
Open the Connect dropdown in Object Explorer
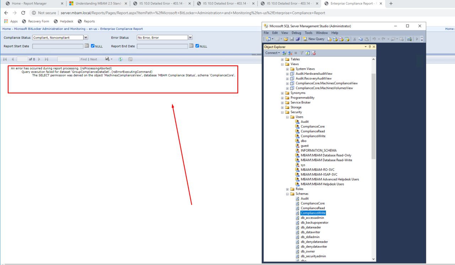pyautogui.click(x=272, y=53)
